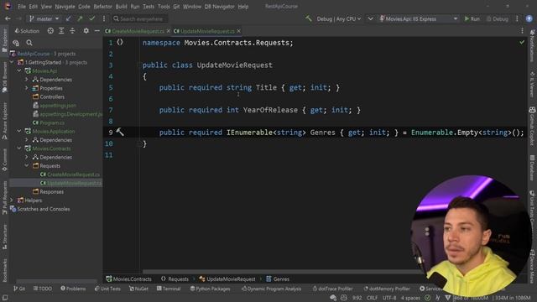Image resolution: width=537 pixels, height=302 pixels.
Task: Open the DB Navigator menu
Action: 219,6
